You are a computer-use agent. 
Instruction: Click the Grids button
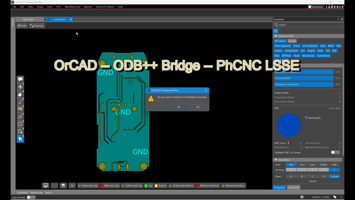pyautogui.click(x=22, y=26)
